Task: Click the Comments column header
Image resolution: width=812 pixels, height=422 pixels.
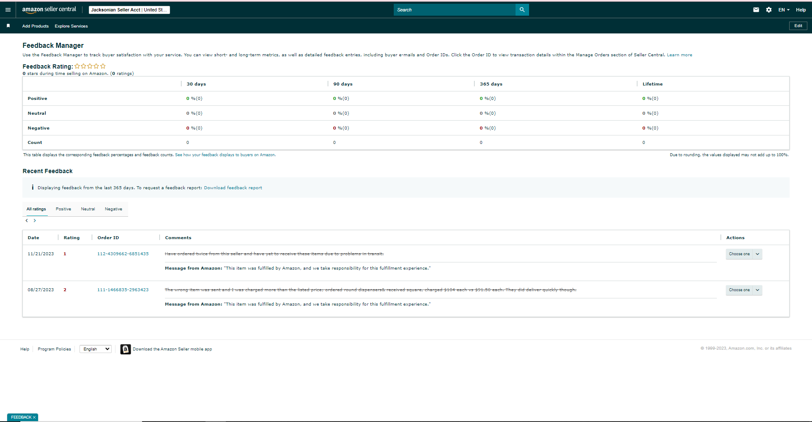Action: pos(178,238)
